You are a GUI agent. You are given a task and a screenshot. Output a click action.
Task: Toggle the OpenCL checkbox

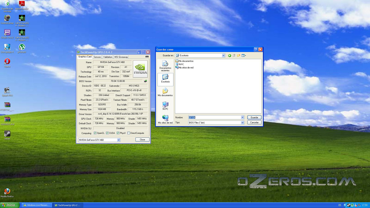95,133
